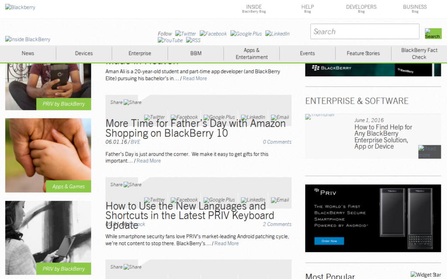Click the Read more icon in Enterprise widget
Image resolution: width=447 pixels, height=279 pixels.
coord(430,152)
